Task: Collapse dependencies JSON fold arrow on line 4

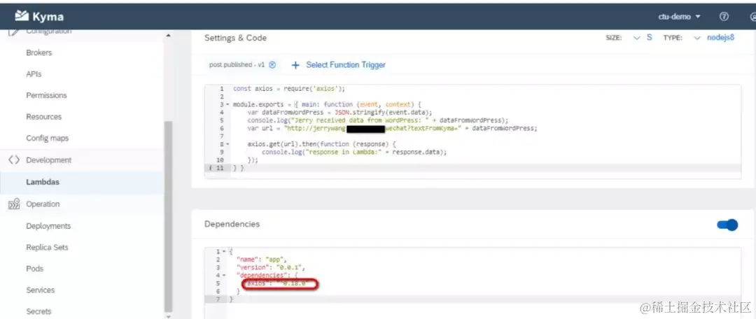Action: pos(225,275)
